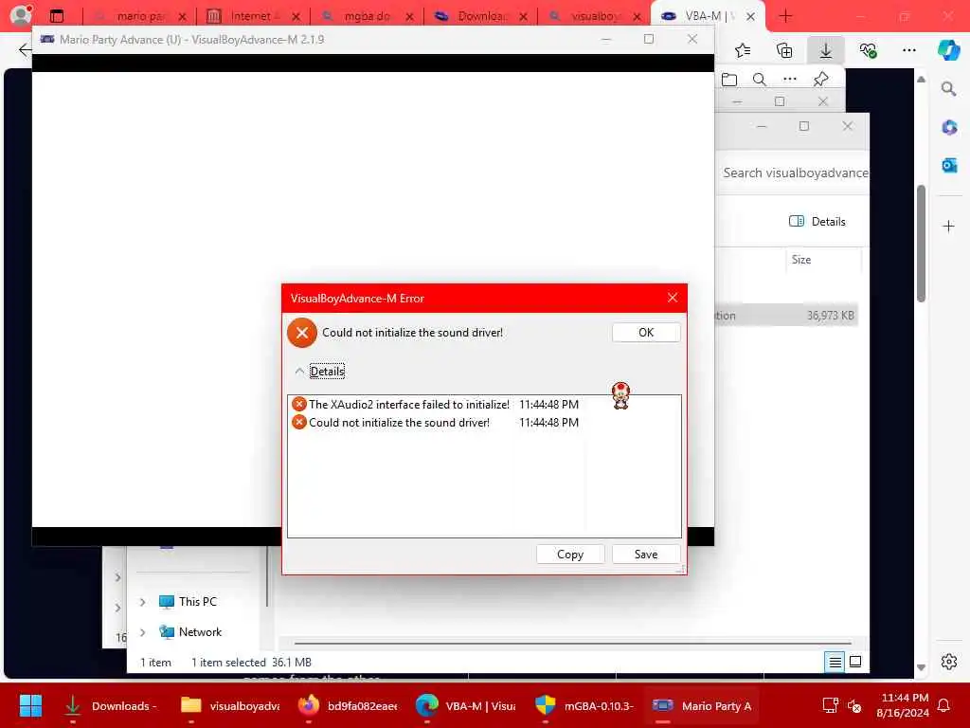Select This PC in navigation tree
970x728 pixels.
[x=189, y=602]
